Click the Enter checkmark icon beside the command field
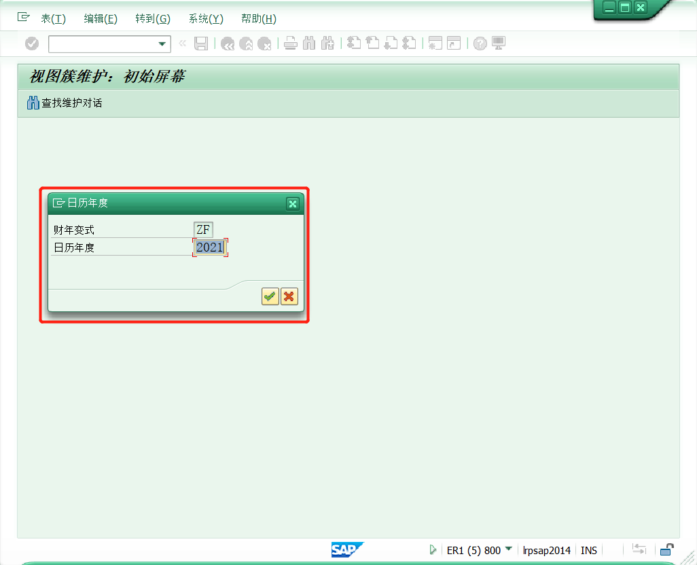 pyautogui.click(x=31, y=44)
